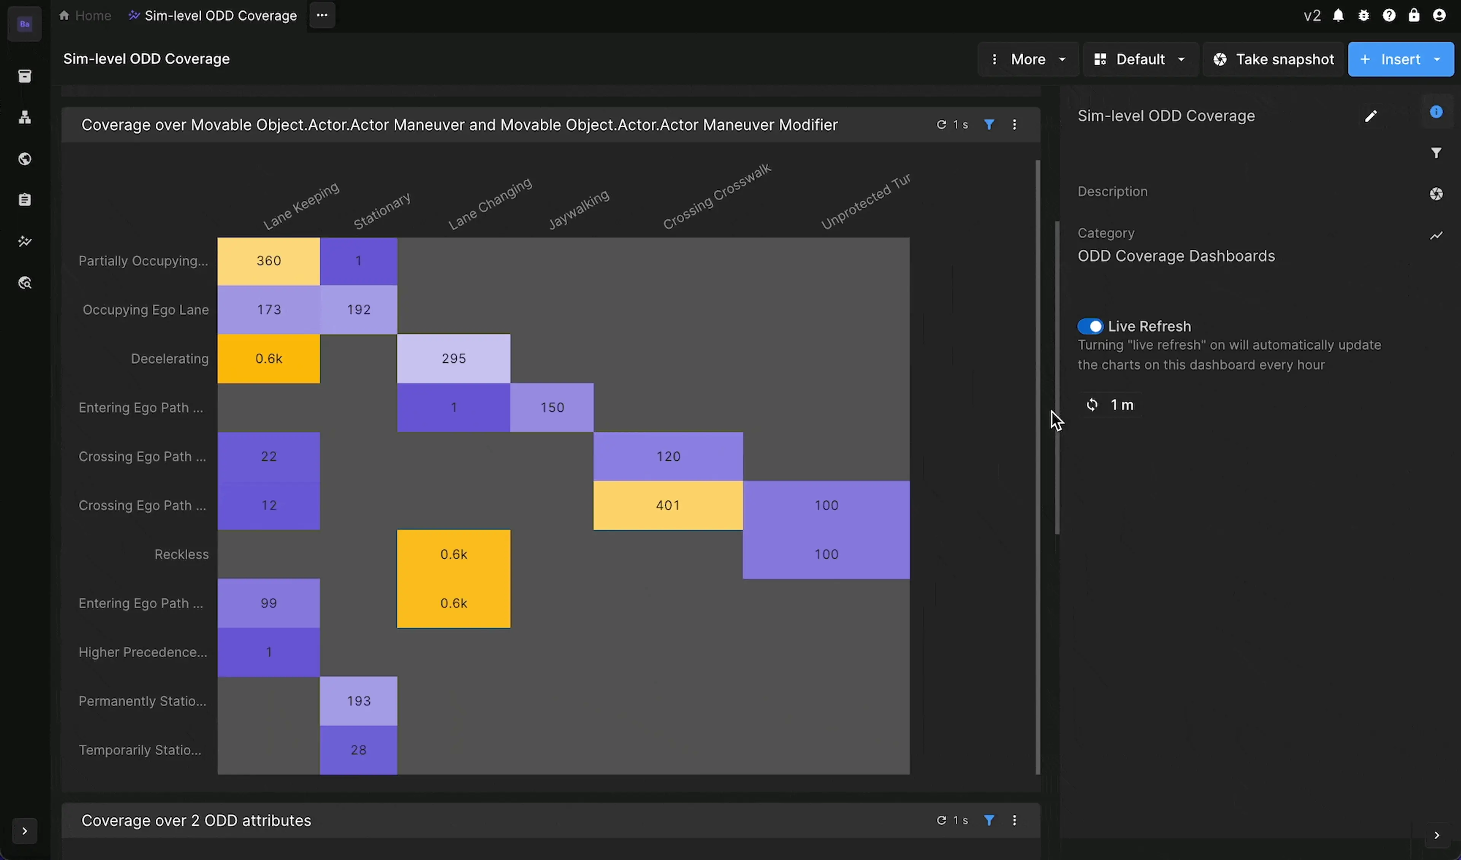The image size is (1461, 860).
Task: Click the blue filter icon on Actor Maneuver chart
Action: [x=989, y=125]
